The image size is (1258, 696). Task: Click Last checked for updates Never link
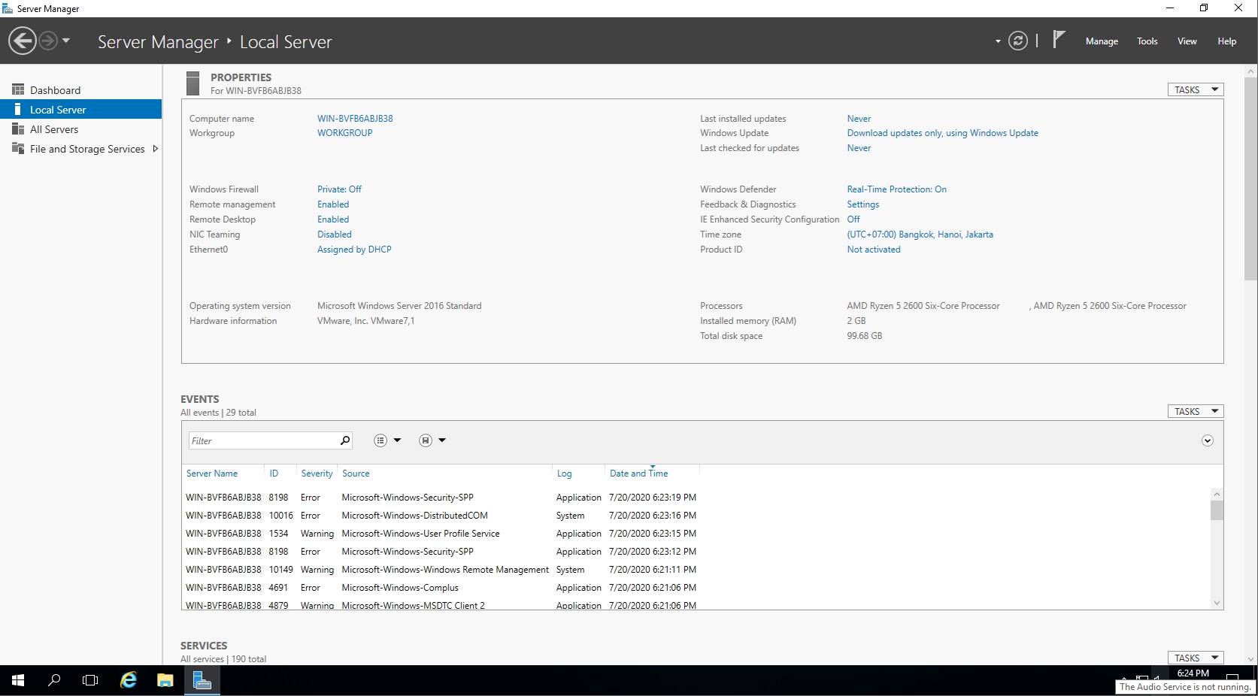pos(859,148)
